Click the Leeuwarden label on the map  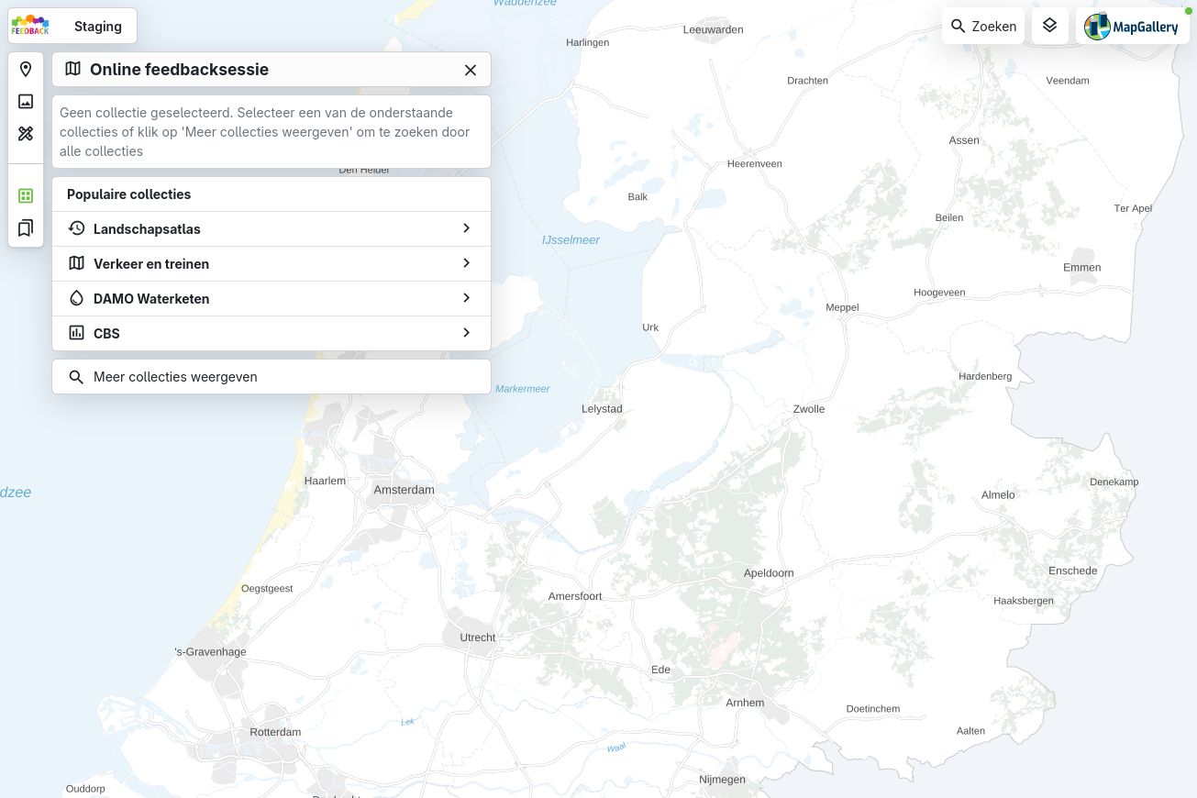tap(713, 30)
